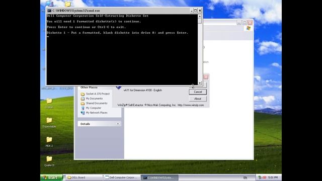322x181 pixels.
Task: Select the Expendable desktop folder
Action: [49, 123]
